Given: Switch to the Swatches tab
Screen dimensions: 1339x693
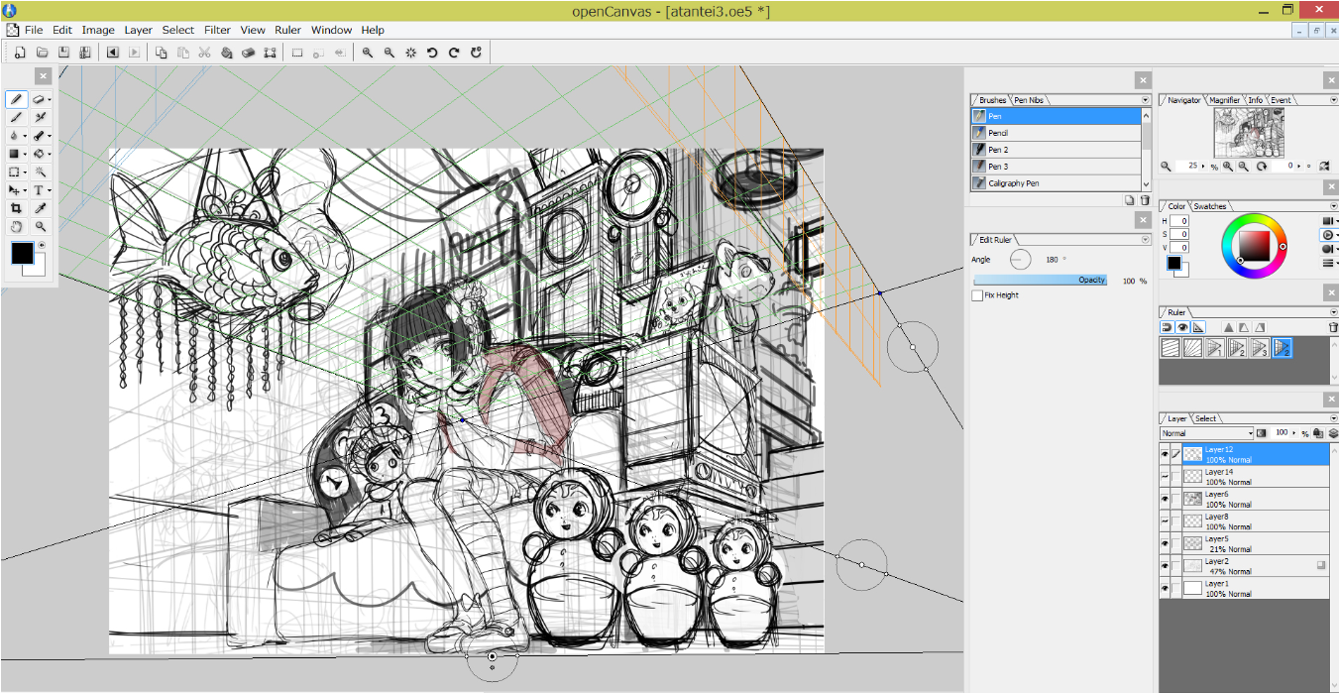Looking at the screenshot, I should (x=1208, y=206).
